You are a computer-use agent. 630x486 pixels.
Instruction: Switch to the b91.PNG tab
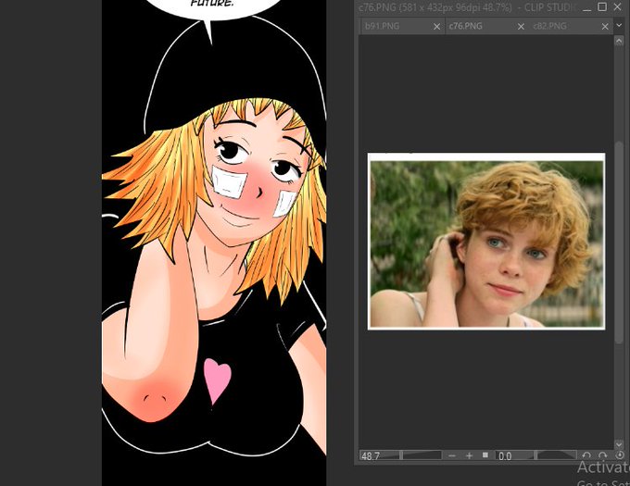[x=401, y=27]
